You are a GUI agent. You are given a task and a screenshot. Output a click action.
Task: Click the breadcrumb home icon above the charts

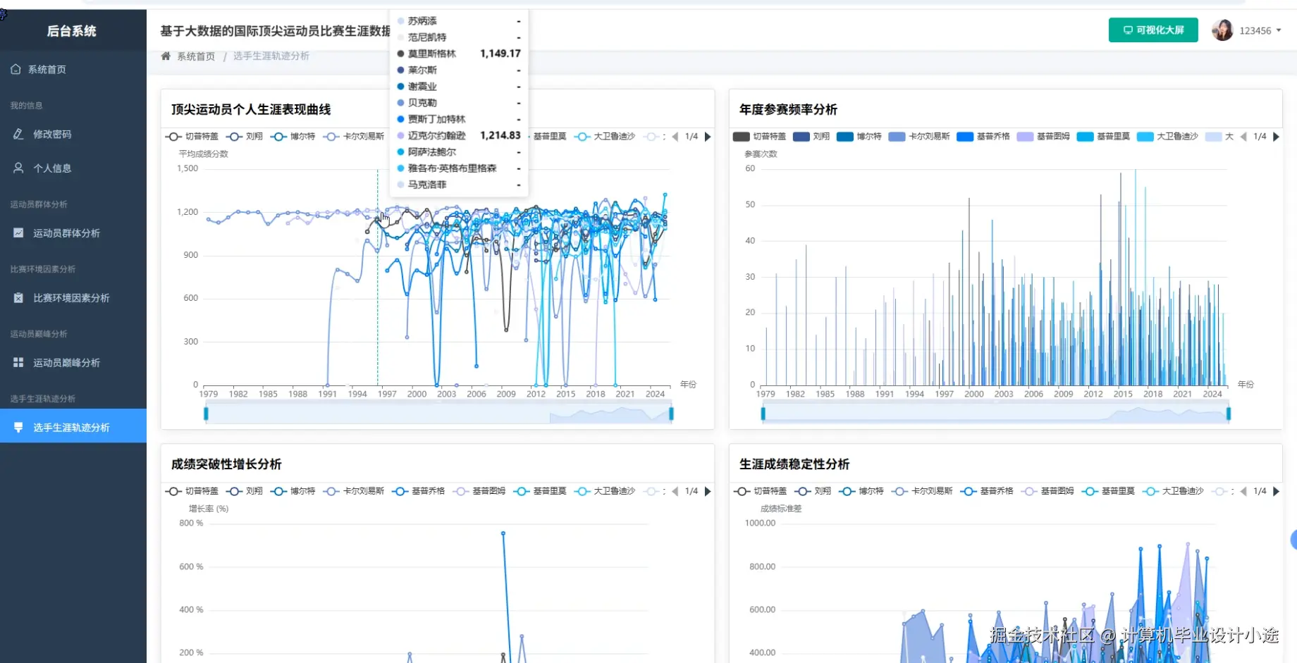[x=165, y=56]
